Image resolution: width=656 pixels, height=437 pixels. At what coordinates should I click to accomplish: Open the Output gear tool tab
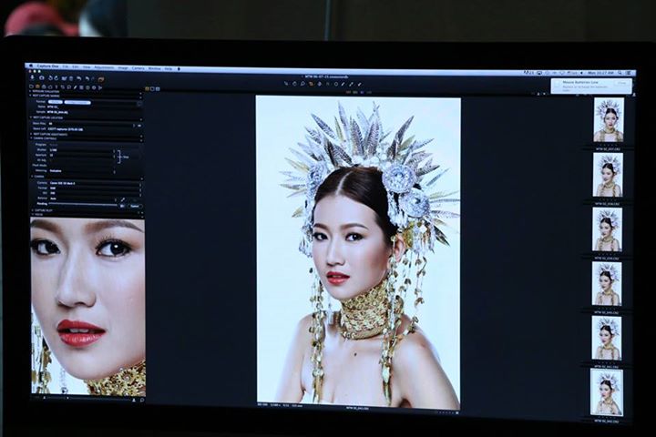tap(94, 87)
